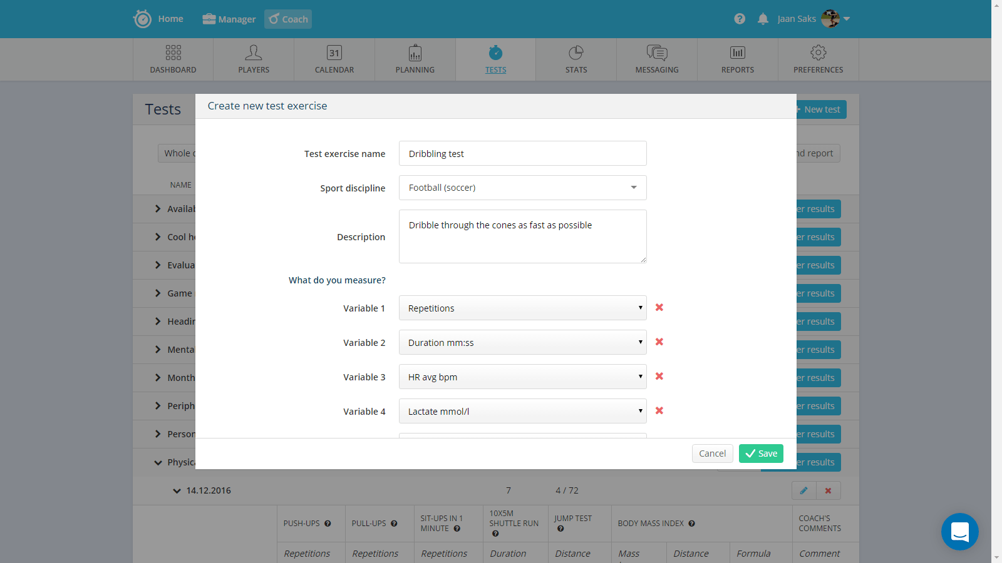The height and width of the screenshot is (563, 1002).
Task: Remove Variable 1 with red X
Action: click(x=659, y=307)
